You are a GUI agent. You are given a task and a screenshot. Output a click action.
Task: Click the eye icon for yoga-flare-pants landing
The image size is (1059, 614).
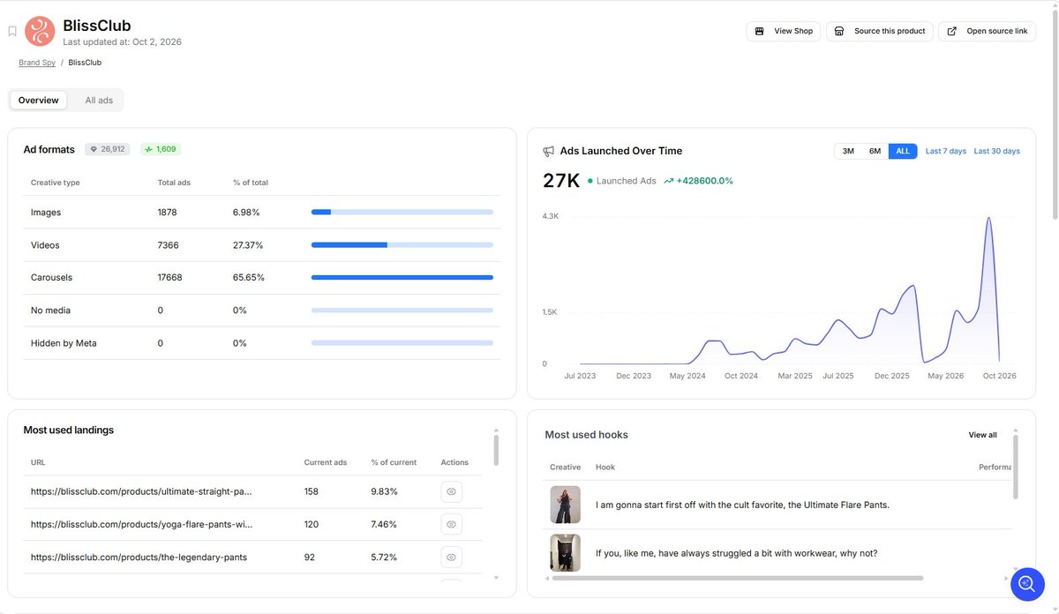point(451,524)
